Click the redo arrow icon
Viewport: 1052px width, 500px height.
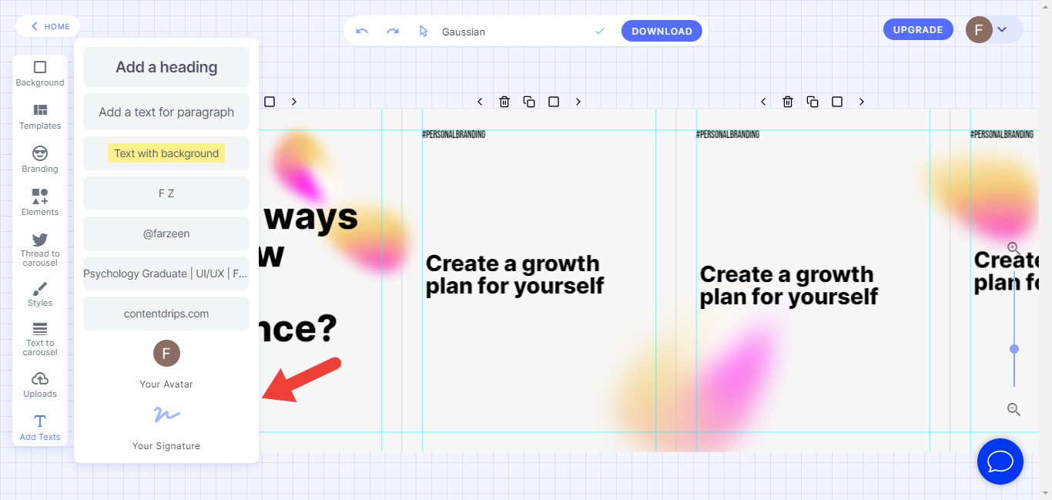(393, 32)
